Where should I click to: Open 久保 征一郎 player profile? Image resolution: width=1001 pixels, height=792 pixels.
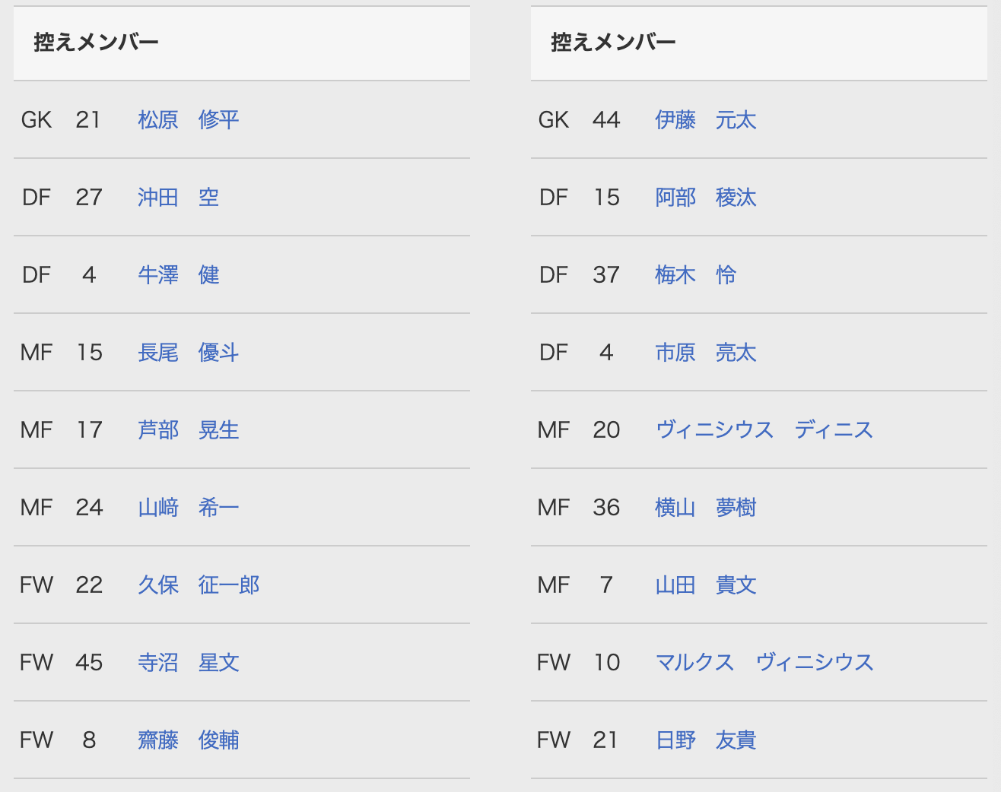pos(198,585)
